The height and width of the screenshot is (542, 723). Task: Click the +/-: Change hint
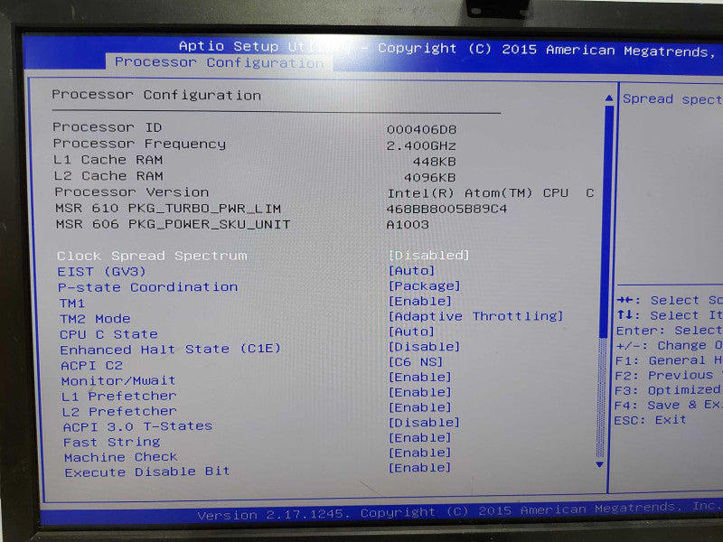[x=669, y=345]
